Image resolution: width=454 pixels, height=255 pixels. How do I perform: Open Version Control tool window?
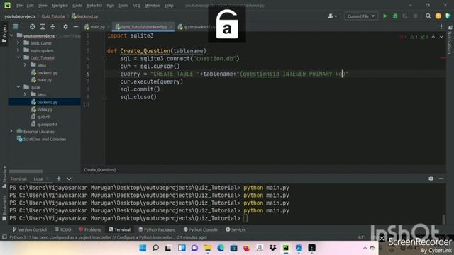tap(30, 229)
